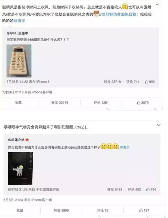Image resolution: width=168 pixels, height=218 pixels.
Task: Click 收藏 under the second post
Action: (20, 211)
